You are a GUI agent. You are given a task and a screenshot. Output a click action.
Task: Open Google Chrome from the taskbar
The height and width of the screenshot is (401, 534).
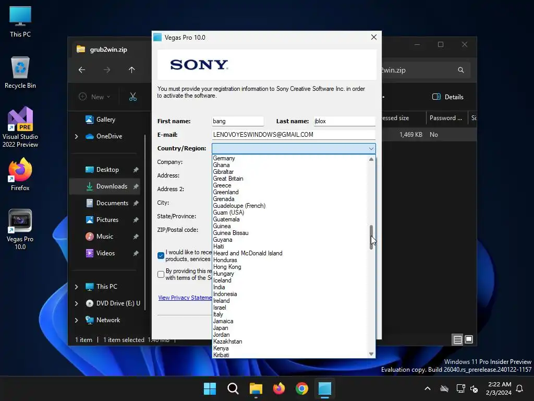click(302, 388)
